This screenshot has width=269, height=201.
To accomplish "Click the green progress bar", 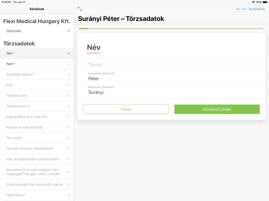I will pos(171,29).
